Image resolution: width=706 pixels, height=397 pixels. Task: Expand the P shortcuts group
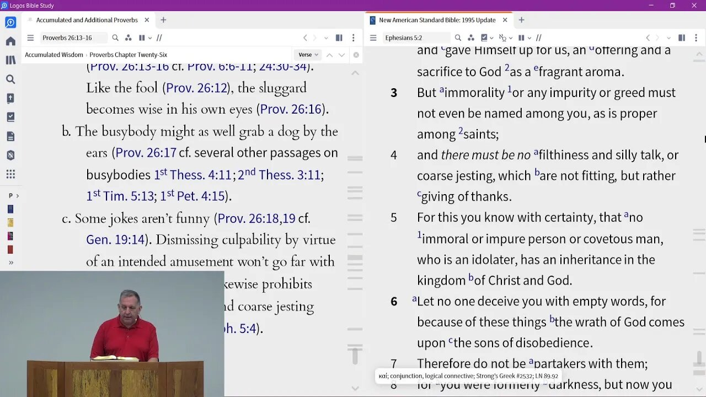coord(14,196)
